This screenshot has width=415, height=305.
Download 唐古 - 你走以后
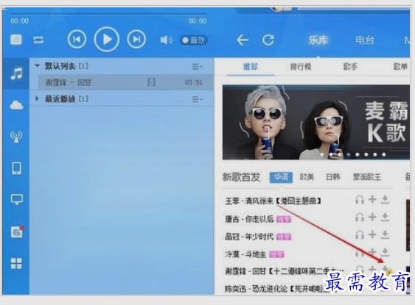[385, 217]
